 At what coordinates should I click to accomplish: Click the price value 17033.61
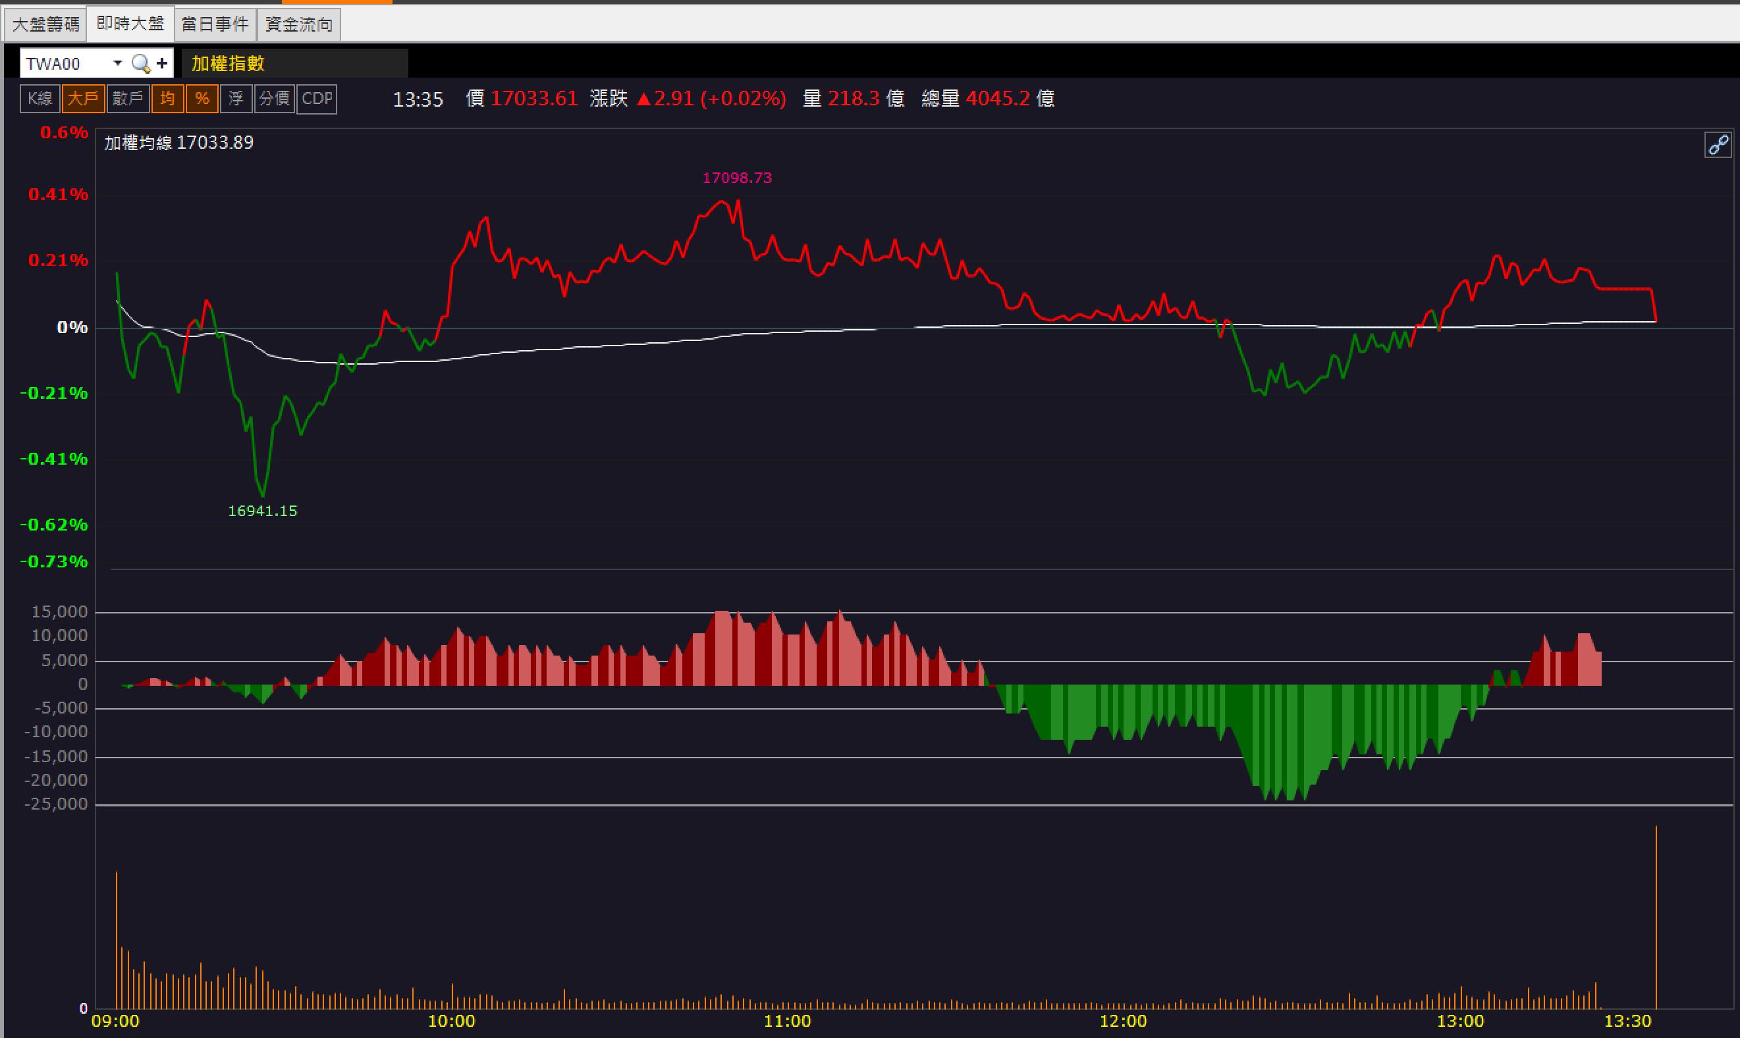pos(534,99)
